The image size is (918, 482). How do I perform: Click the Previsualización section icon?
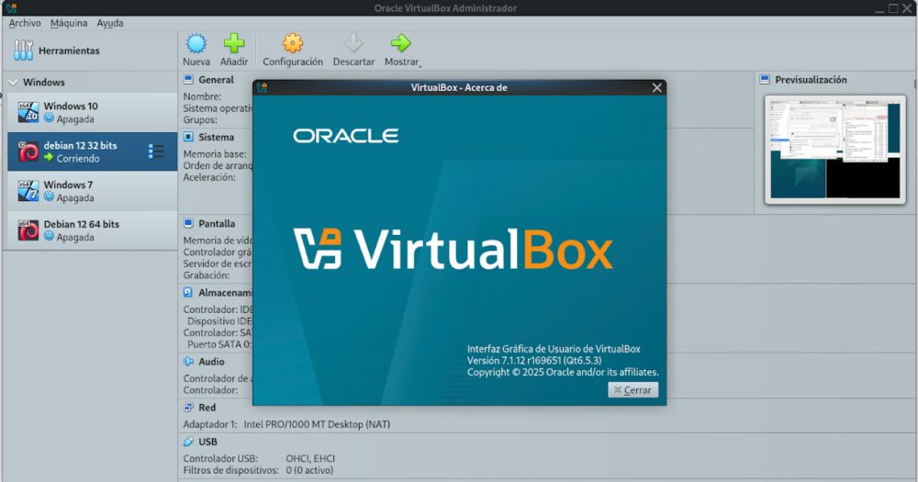point(765,80)
